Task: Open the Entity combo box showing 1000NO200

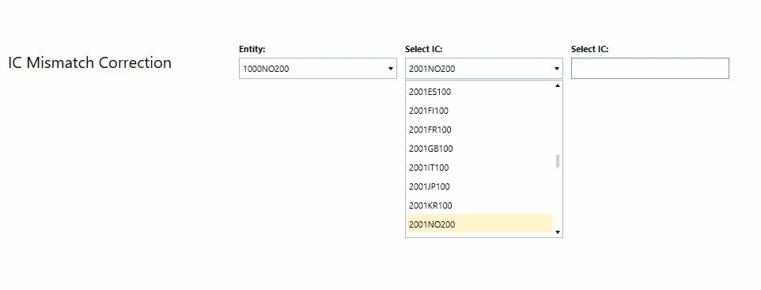Action: [x=318, y=69]
